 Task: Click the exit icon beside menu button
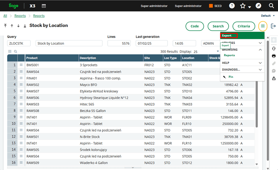[273, 26]
